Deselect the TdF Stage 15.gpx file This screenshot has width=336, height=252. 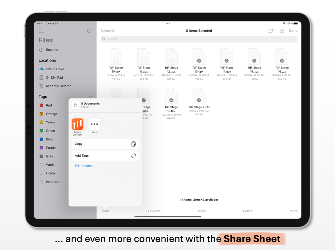(x=254, y=64)
